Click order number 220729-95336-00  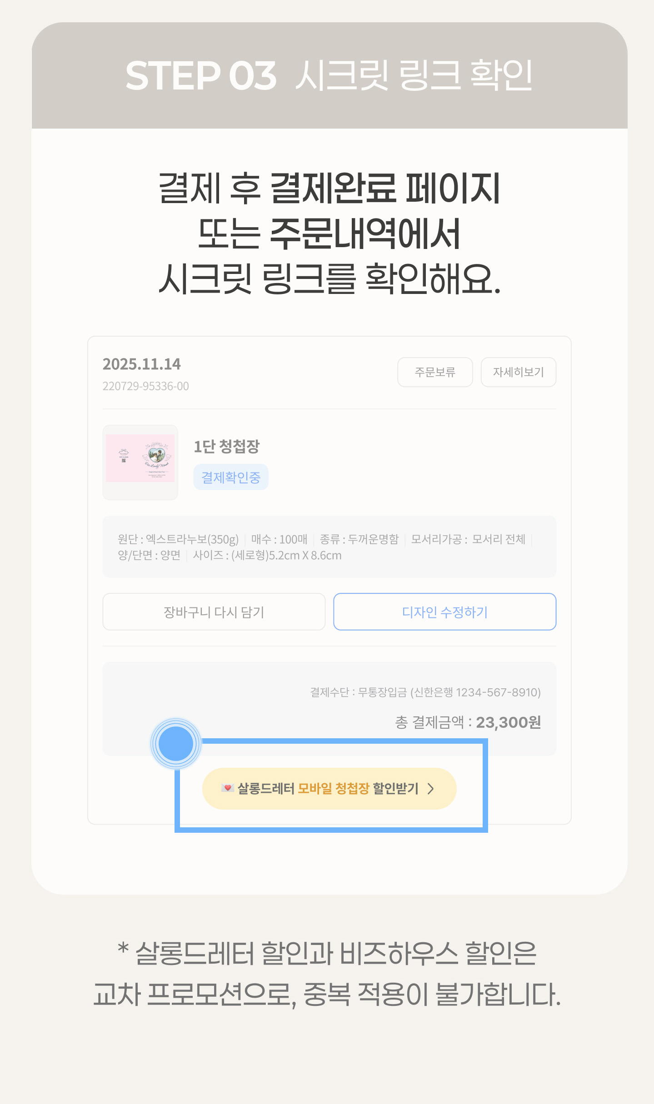pyautogui.click(x=145, y=386)
